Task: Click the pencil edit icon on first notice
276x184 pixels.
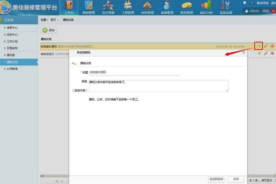Action: (x=266, y=46)
